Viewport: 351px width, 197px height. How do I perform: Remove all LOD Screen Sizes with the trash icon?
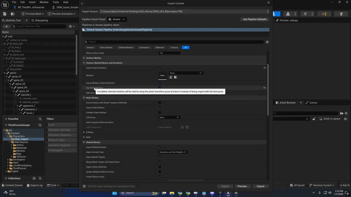[x=187, y=127]
